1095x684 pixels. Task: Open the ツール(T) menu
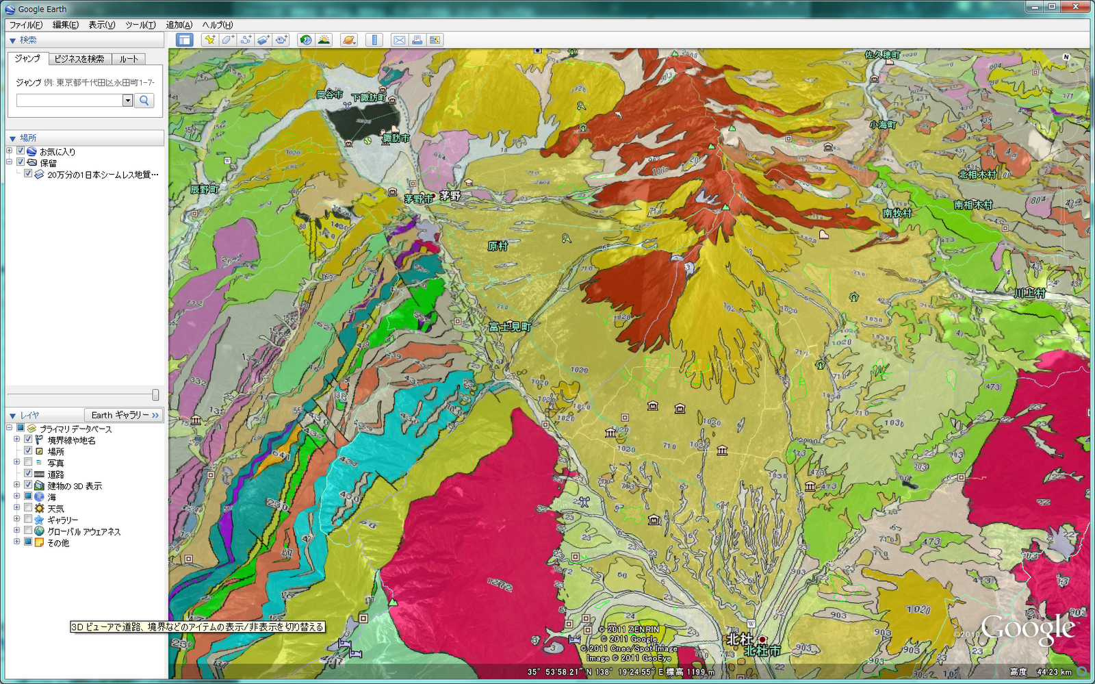140,25
